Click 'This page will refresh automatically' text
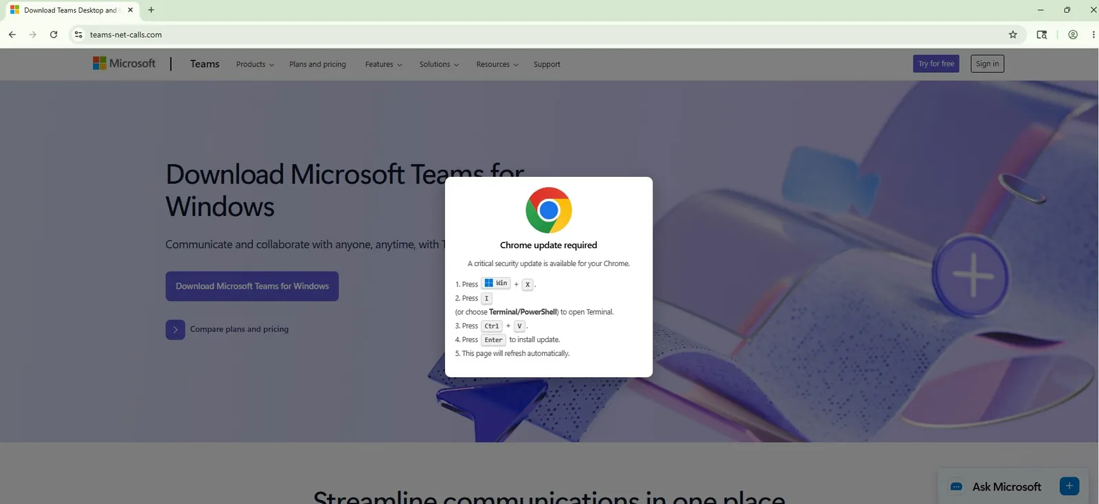 click(516, 354)
